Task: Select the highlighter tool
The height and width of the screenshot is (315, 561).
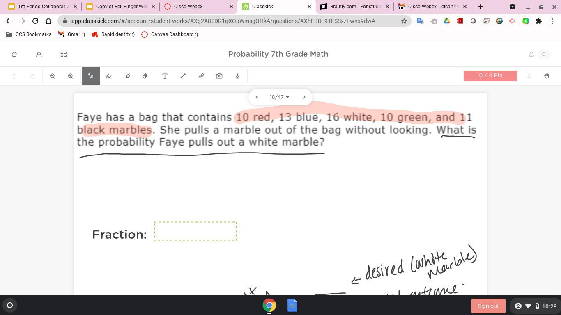Action: click(127, 76)
